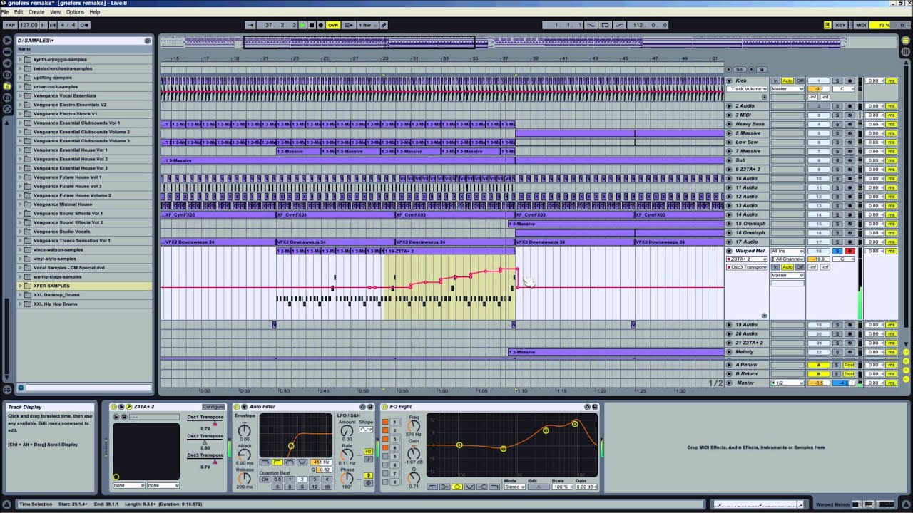Open the Options menu
913x513 pixels.
75,12
